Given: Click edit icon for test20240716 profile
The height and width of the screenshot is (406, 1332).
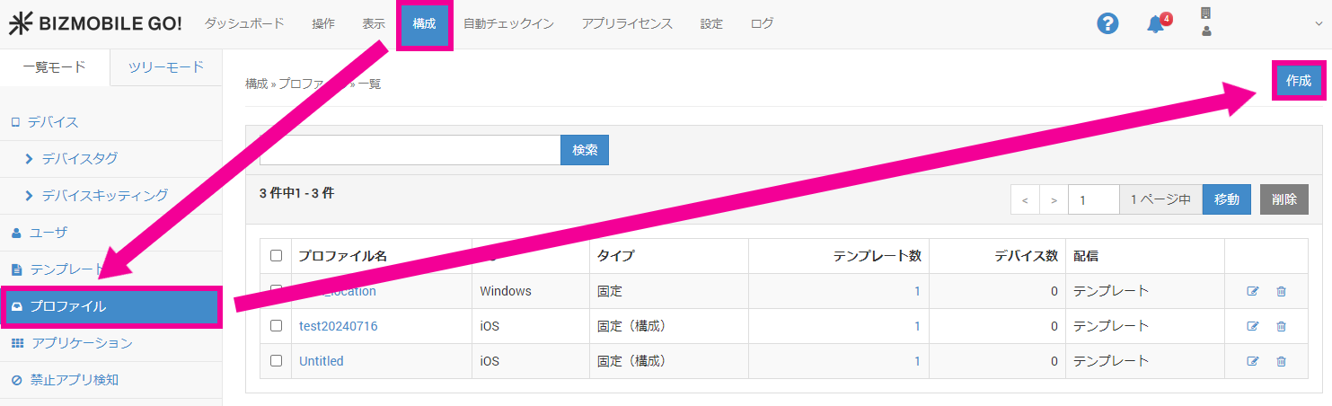Looking at the screenshot, I should point(1253,326).
